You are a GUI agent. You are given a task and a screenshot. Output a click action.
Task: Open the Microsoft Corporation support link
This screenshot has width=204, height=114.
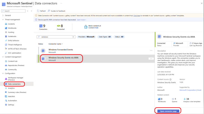pyautogui.click(x=188, y=90)
